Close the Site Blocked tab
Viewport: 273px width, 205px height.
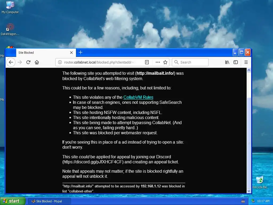tap(71, 53)
